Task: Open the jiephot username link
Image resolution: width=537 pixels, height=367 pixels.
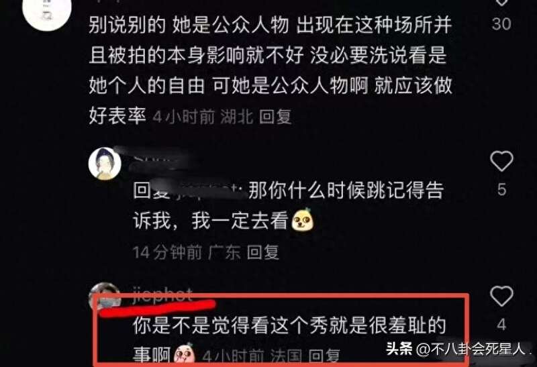Action: pos(162,295)
